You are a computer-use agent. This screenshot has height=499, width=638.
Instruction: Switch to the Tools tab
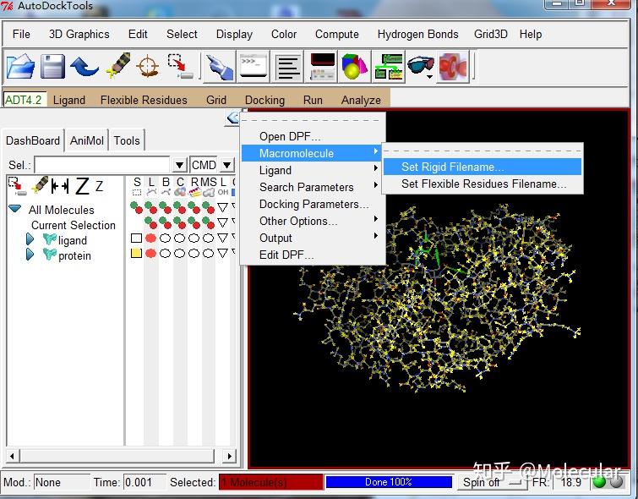click(x=127, y=141)
